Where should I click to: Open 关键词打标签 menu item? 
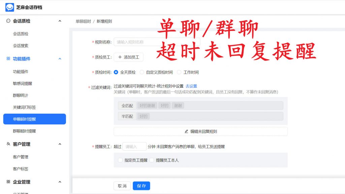[24, 107]
